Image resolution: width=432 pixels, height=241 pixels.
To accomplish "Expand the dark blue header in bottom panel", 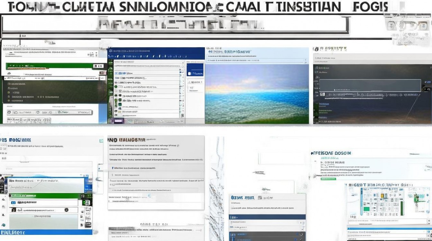I will point(267,217).
